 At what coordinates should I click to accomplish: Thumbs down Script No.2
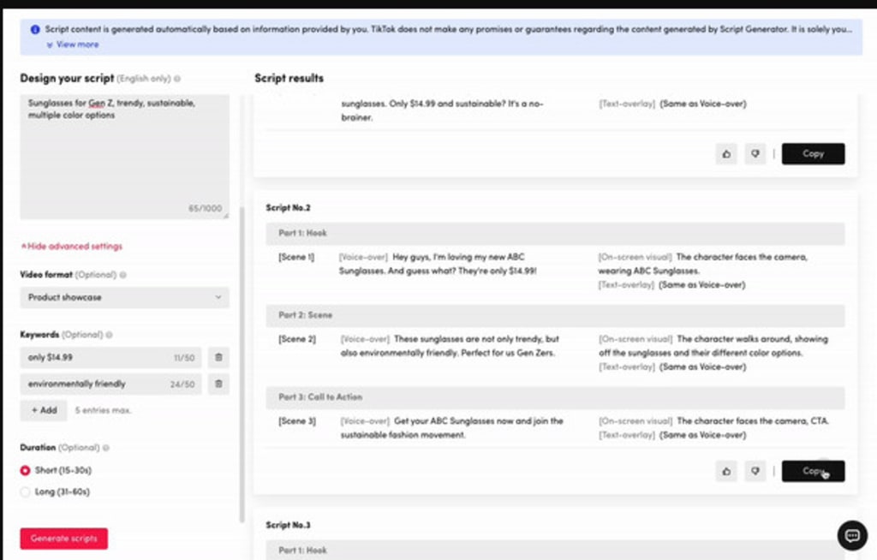(755, 471)
